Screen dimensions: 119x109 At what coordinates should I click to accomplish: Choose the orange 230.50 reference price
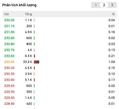pyautogui.click(x=9, y=62)
